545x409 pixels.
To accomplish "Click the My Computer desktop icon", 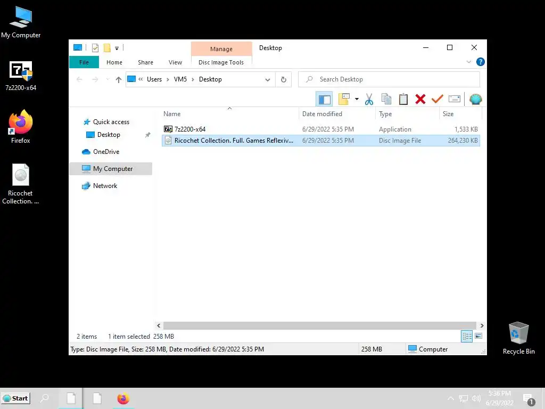I will coord(21,22).
